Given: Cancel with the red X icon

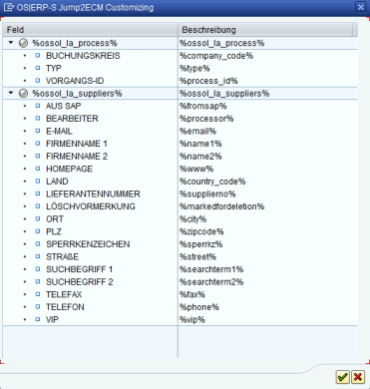Looking at the screenshot, I should 358,377.
